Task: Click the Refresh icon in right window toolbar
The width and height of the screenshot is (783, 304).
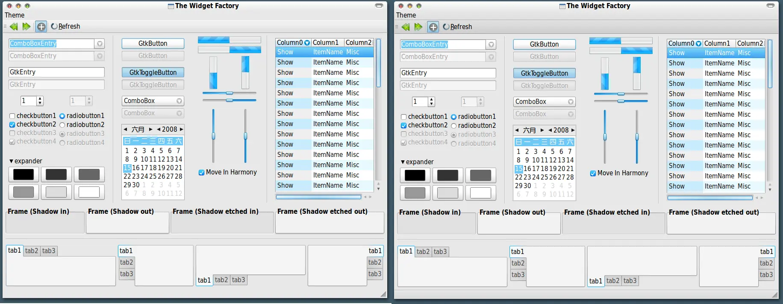Action: pos(446,27)
